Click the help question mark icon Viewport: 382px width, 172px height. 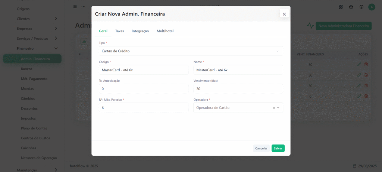[x=361, y=7]
